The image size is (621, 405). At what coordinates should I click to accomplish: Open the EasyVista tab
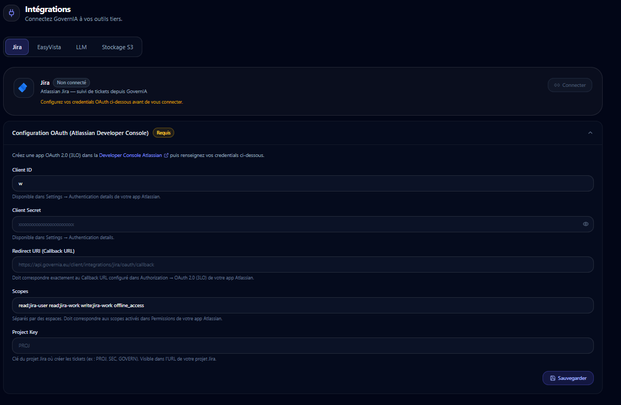tap(49, 47)
